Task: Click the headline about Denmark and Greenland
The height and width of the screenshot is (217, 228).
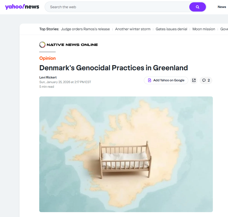Action: (114, 68)
